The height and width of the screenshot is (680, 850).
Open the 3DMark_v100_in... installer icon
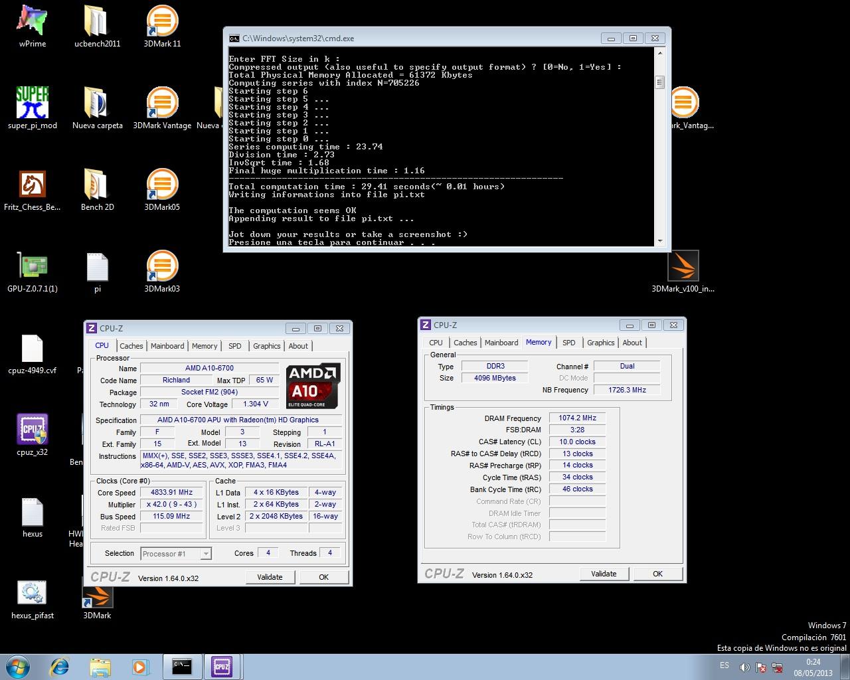(x=683, y=272)
